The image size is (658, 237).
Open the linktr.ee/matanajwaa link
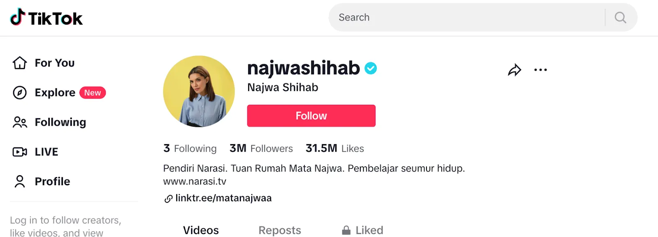223,198
